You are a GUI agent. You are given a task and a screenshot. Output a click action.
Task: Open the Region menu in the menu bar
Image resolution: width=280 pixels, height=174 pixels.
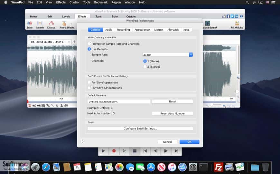pos(116,2)
